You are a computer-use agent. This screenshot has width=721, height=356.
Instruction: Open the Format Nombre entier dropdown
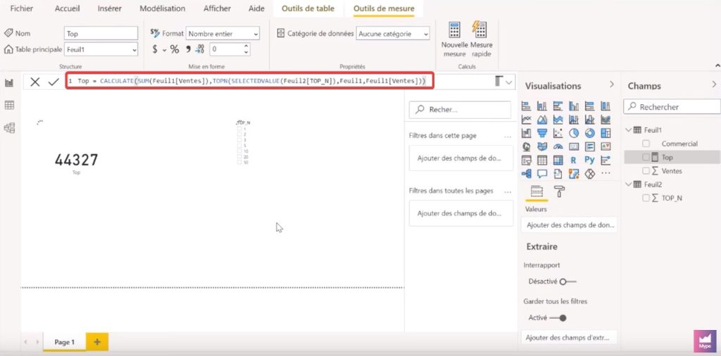pos(222,34)
